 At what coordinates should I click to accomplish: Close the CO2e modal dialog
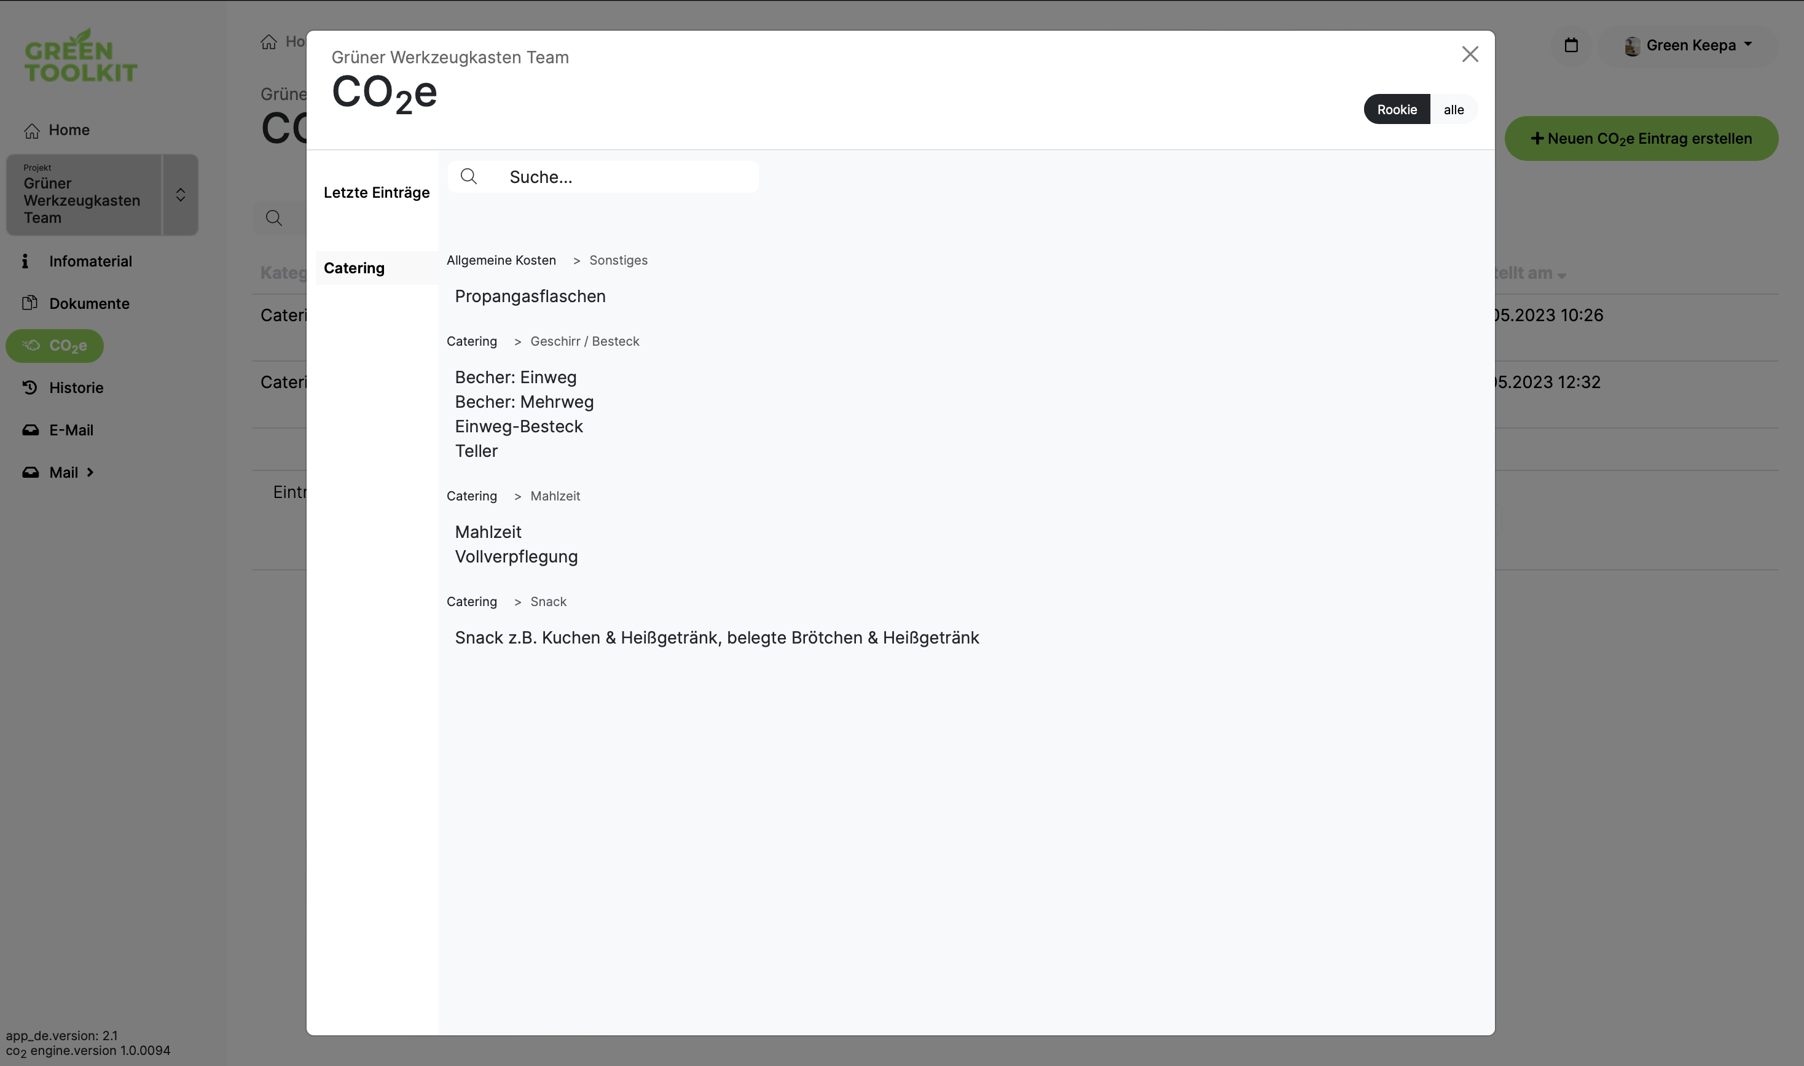point(1469,55)
